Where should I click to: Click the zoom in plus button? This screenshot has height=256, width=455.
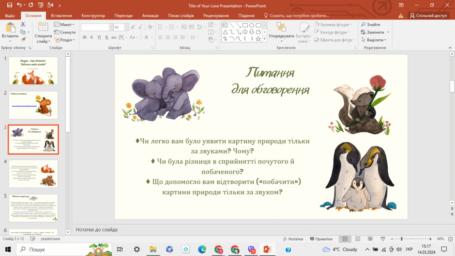click(x=430, y=239)
